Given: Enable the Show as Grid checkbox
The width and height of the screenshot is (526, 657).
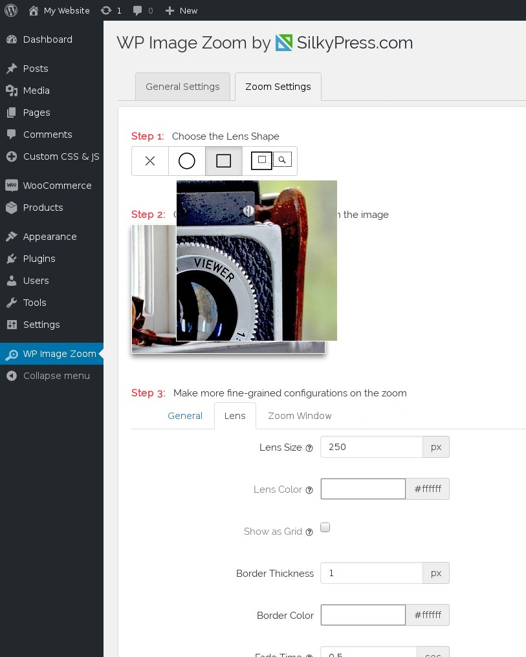Looking at the screenshot, I should coord(325,527).
